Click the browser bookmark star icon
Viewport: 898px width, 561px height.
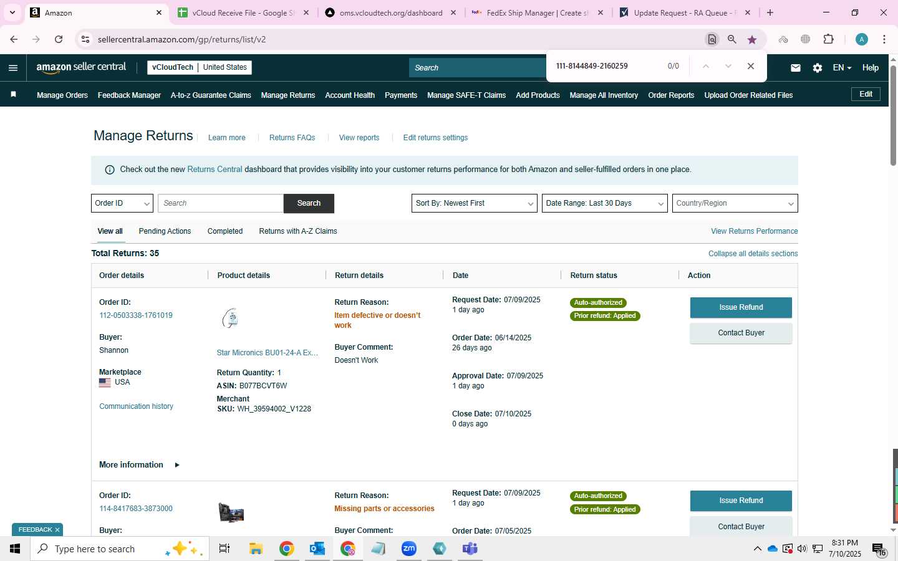[x=752, y=39]
